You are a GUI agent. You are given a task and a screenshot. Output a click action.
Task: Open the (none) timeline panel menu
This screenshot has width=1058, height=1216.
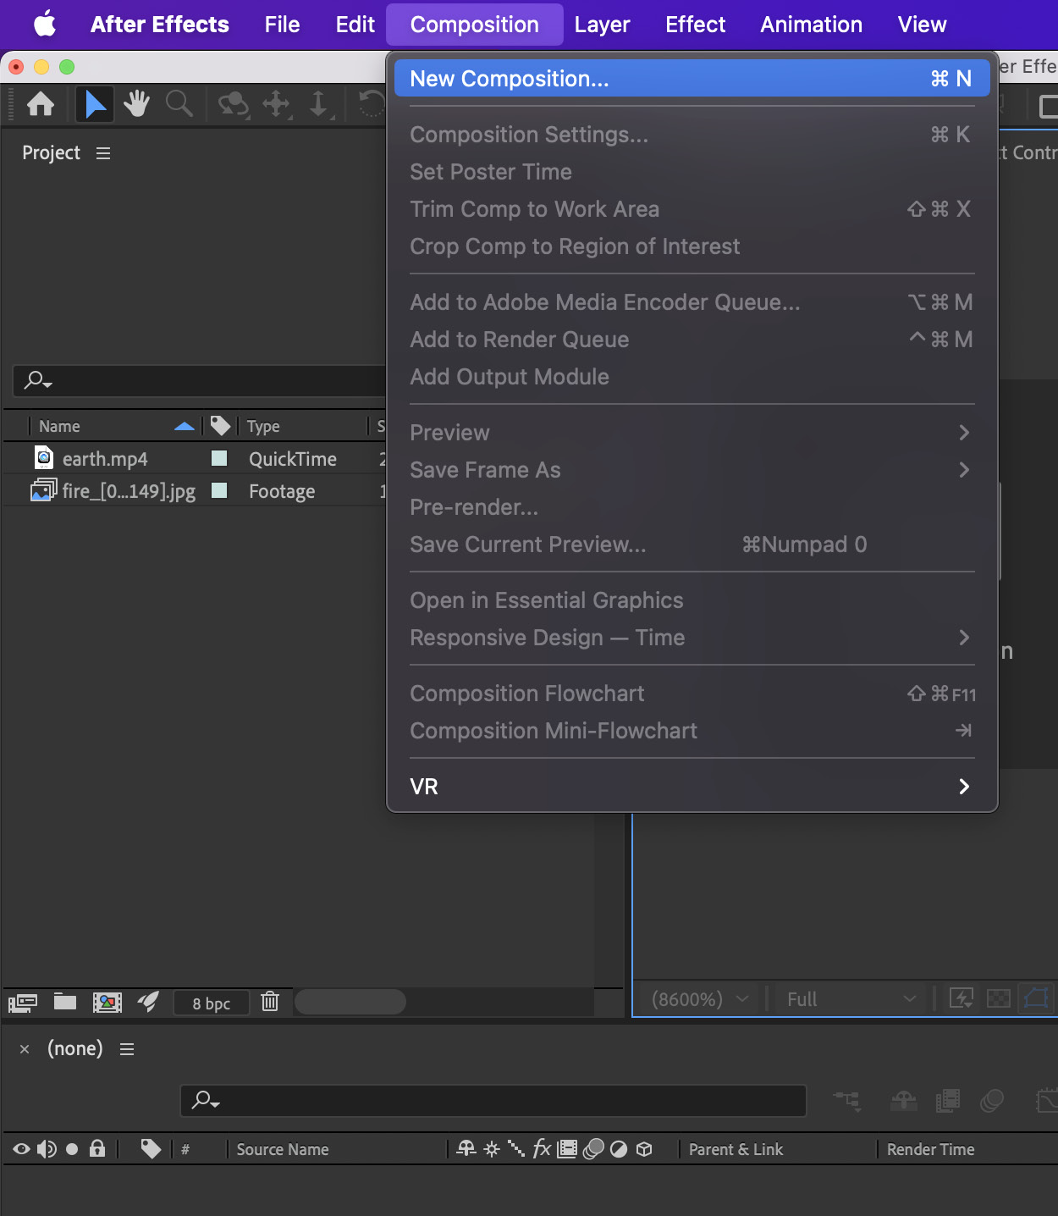[127, 1049]
